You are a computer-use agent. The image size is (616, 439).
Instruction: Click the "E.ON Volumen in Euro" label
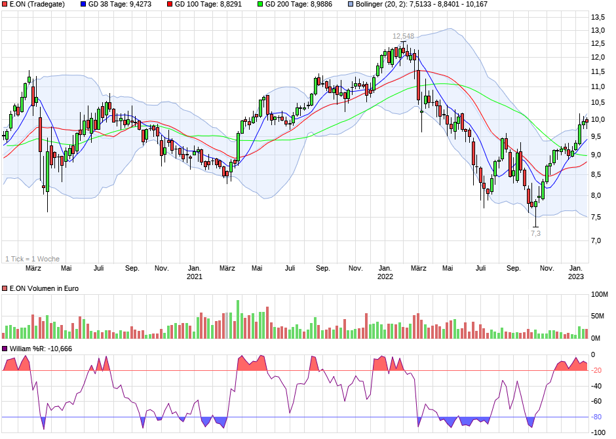pos(45,288)
